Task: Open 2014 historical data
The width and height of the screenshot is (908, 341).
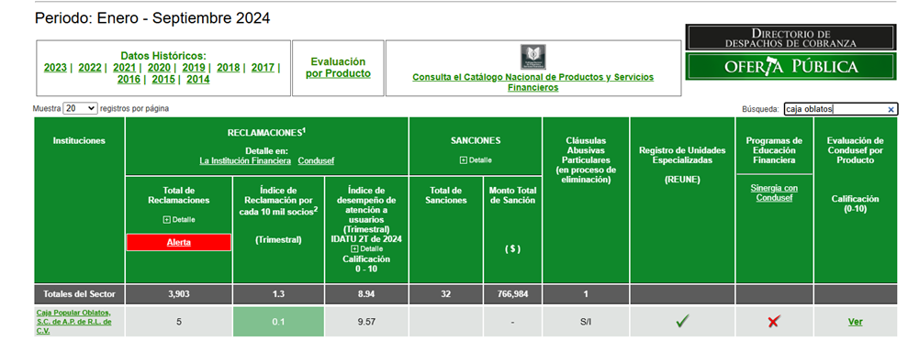Action: pyautogui.click(x=198, y=80)
